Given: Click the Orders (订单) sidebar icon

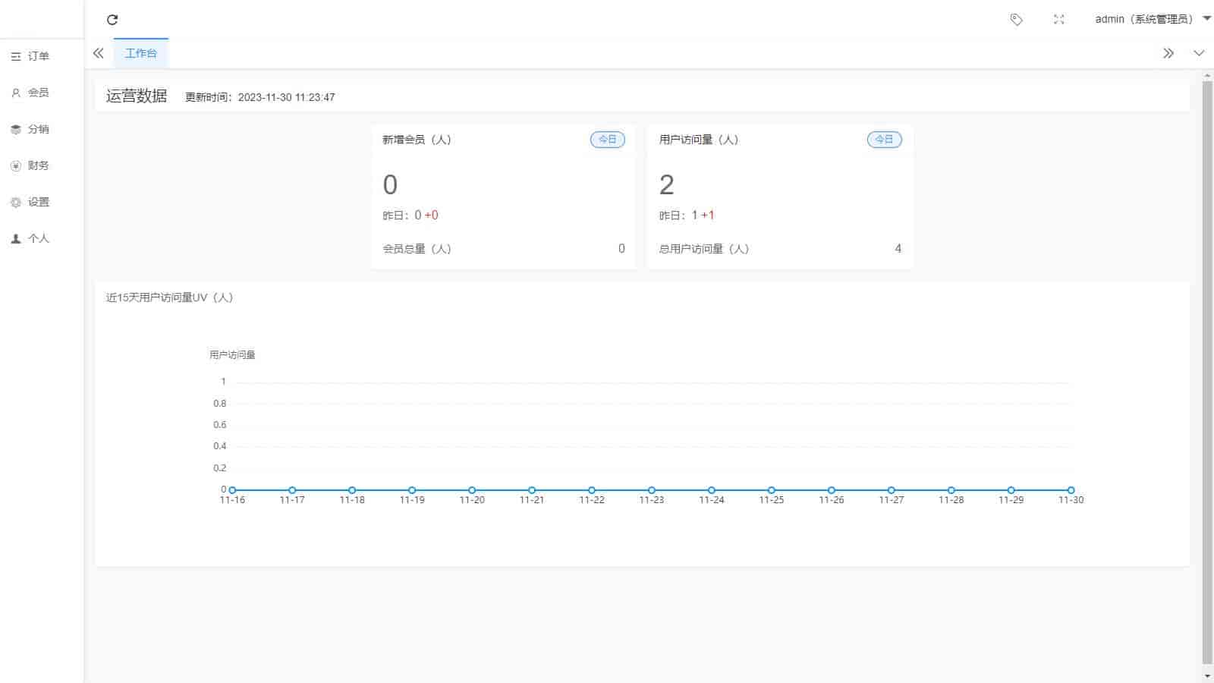Looking at the screenshot, I should click(16, 56).
